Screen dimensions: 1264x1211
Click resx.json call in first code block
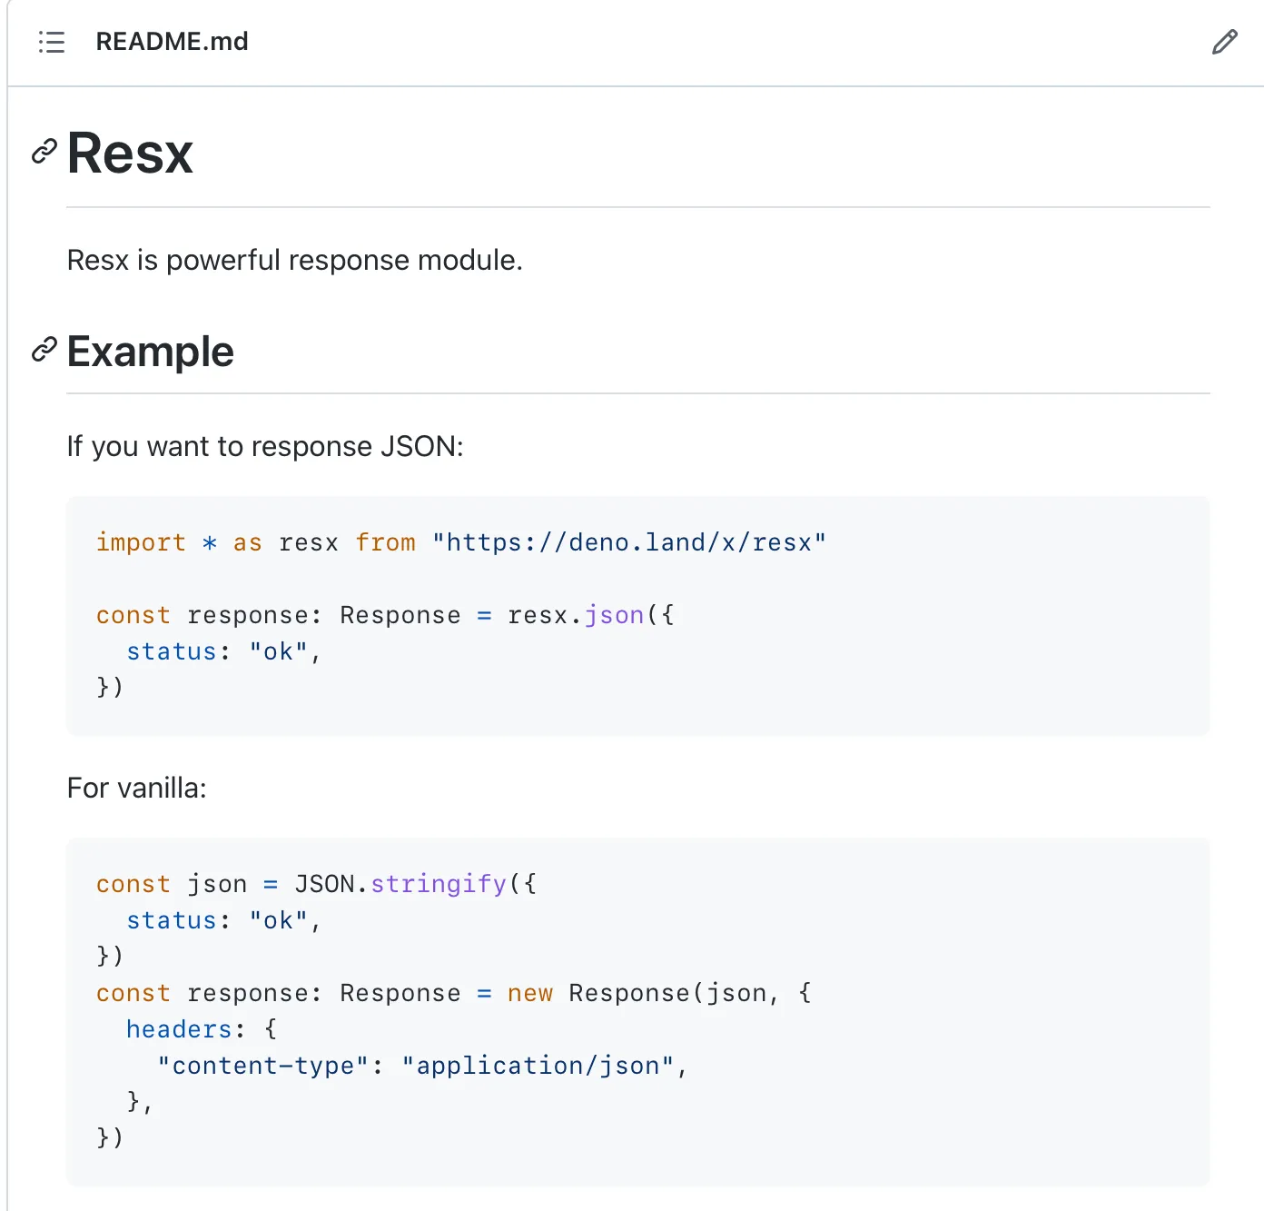pyautogui.click(x=576, y=615)
